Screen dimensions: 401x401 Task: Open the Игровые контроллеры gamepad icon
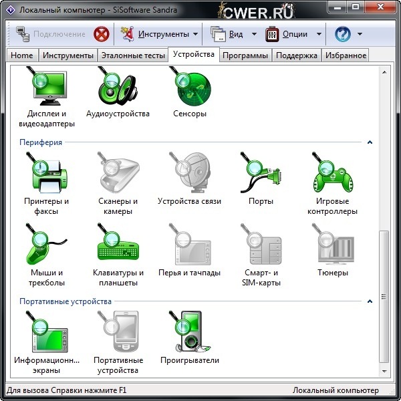point(332,173)
